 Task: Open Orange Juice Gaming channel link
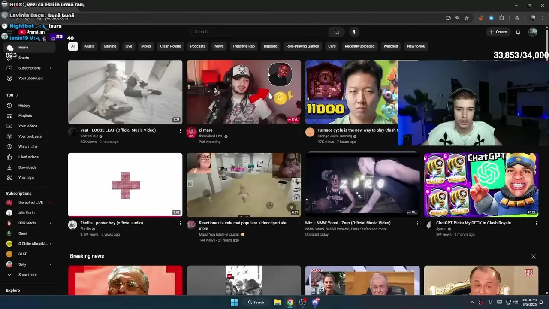pyautogui.click(x=335, y=136)
